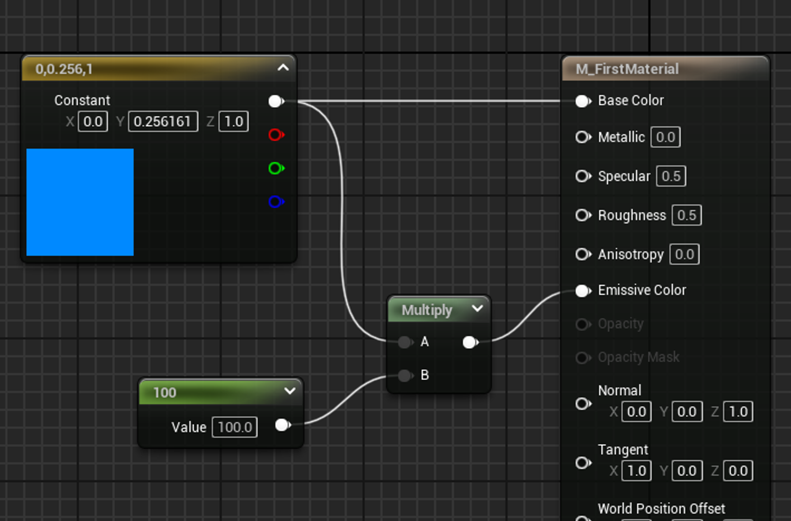The height and width of the screenshot is (521, 791).
Task: Click the green channel output pin
Action: click(x=276, y=168)
